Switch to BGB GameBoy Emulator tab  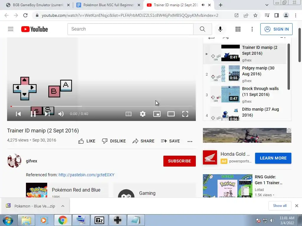point(38,5)
